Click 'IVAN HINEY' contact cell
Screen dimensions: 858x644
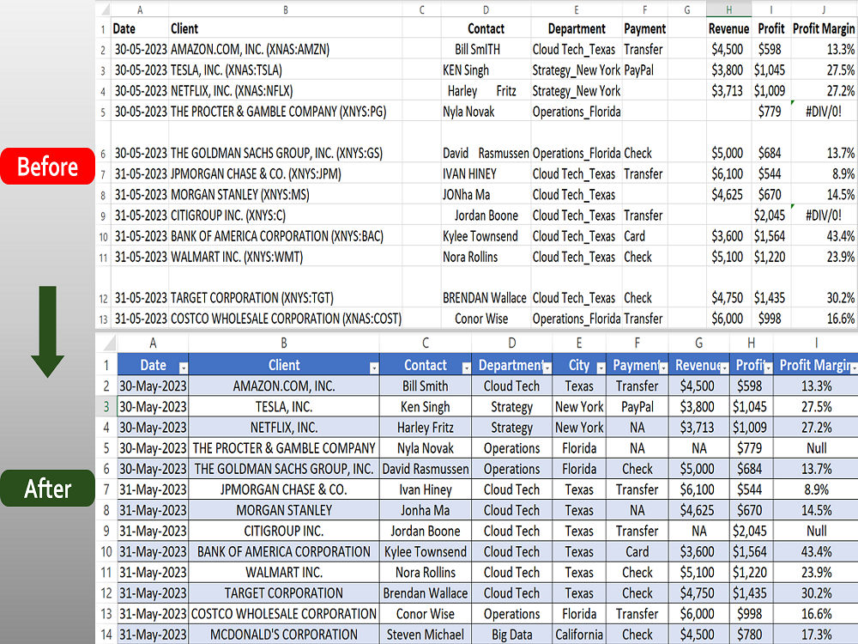coord(486,174)
